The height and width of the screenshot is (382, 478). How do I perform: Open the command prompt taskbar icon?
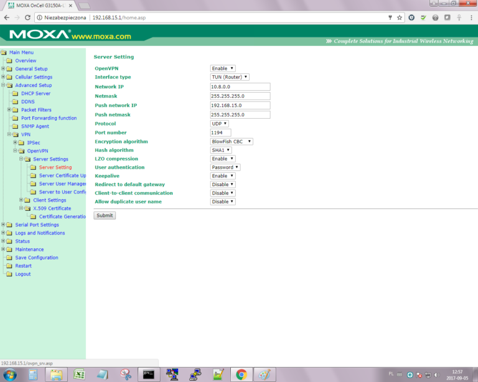click(x=149, y=374)
